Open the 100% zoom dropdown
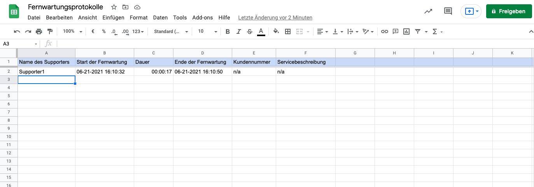 (72, 31)
